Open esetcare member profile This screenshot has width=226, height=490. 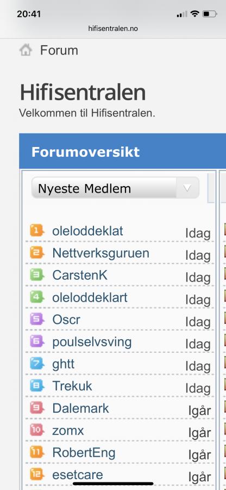[78, 475]
